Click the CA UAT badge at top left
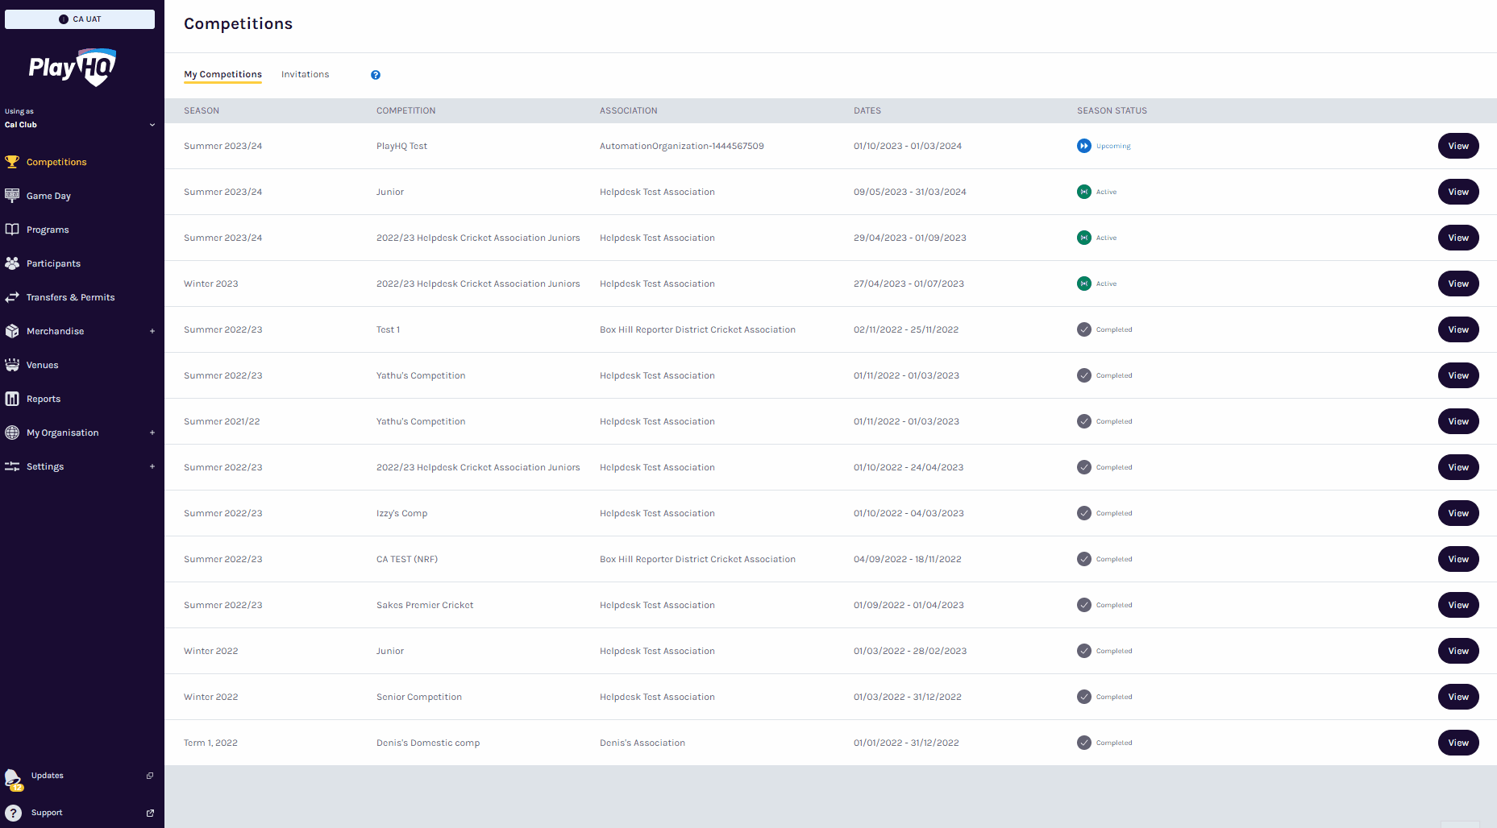This screenshot has height=828, width=1497. (x=80, y=19)
